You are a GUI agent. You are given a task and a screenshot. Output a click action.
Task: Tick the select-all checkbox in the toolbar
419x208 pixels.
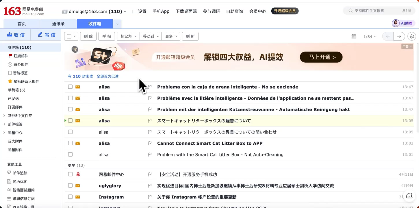(69, 36)
